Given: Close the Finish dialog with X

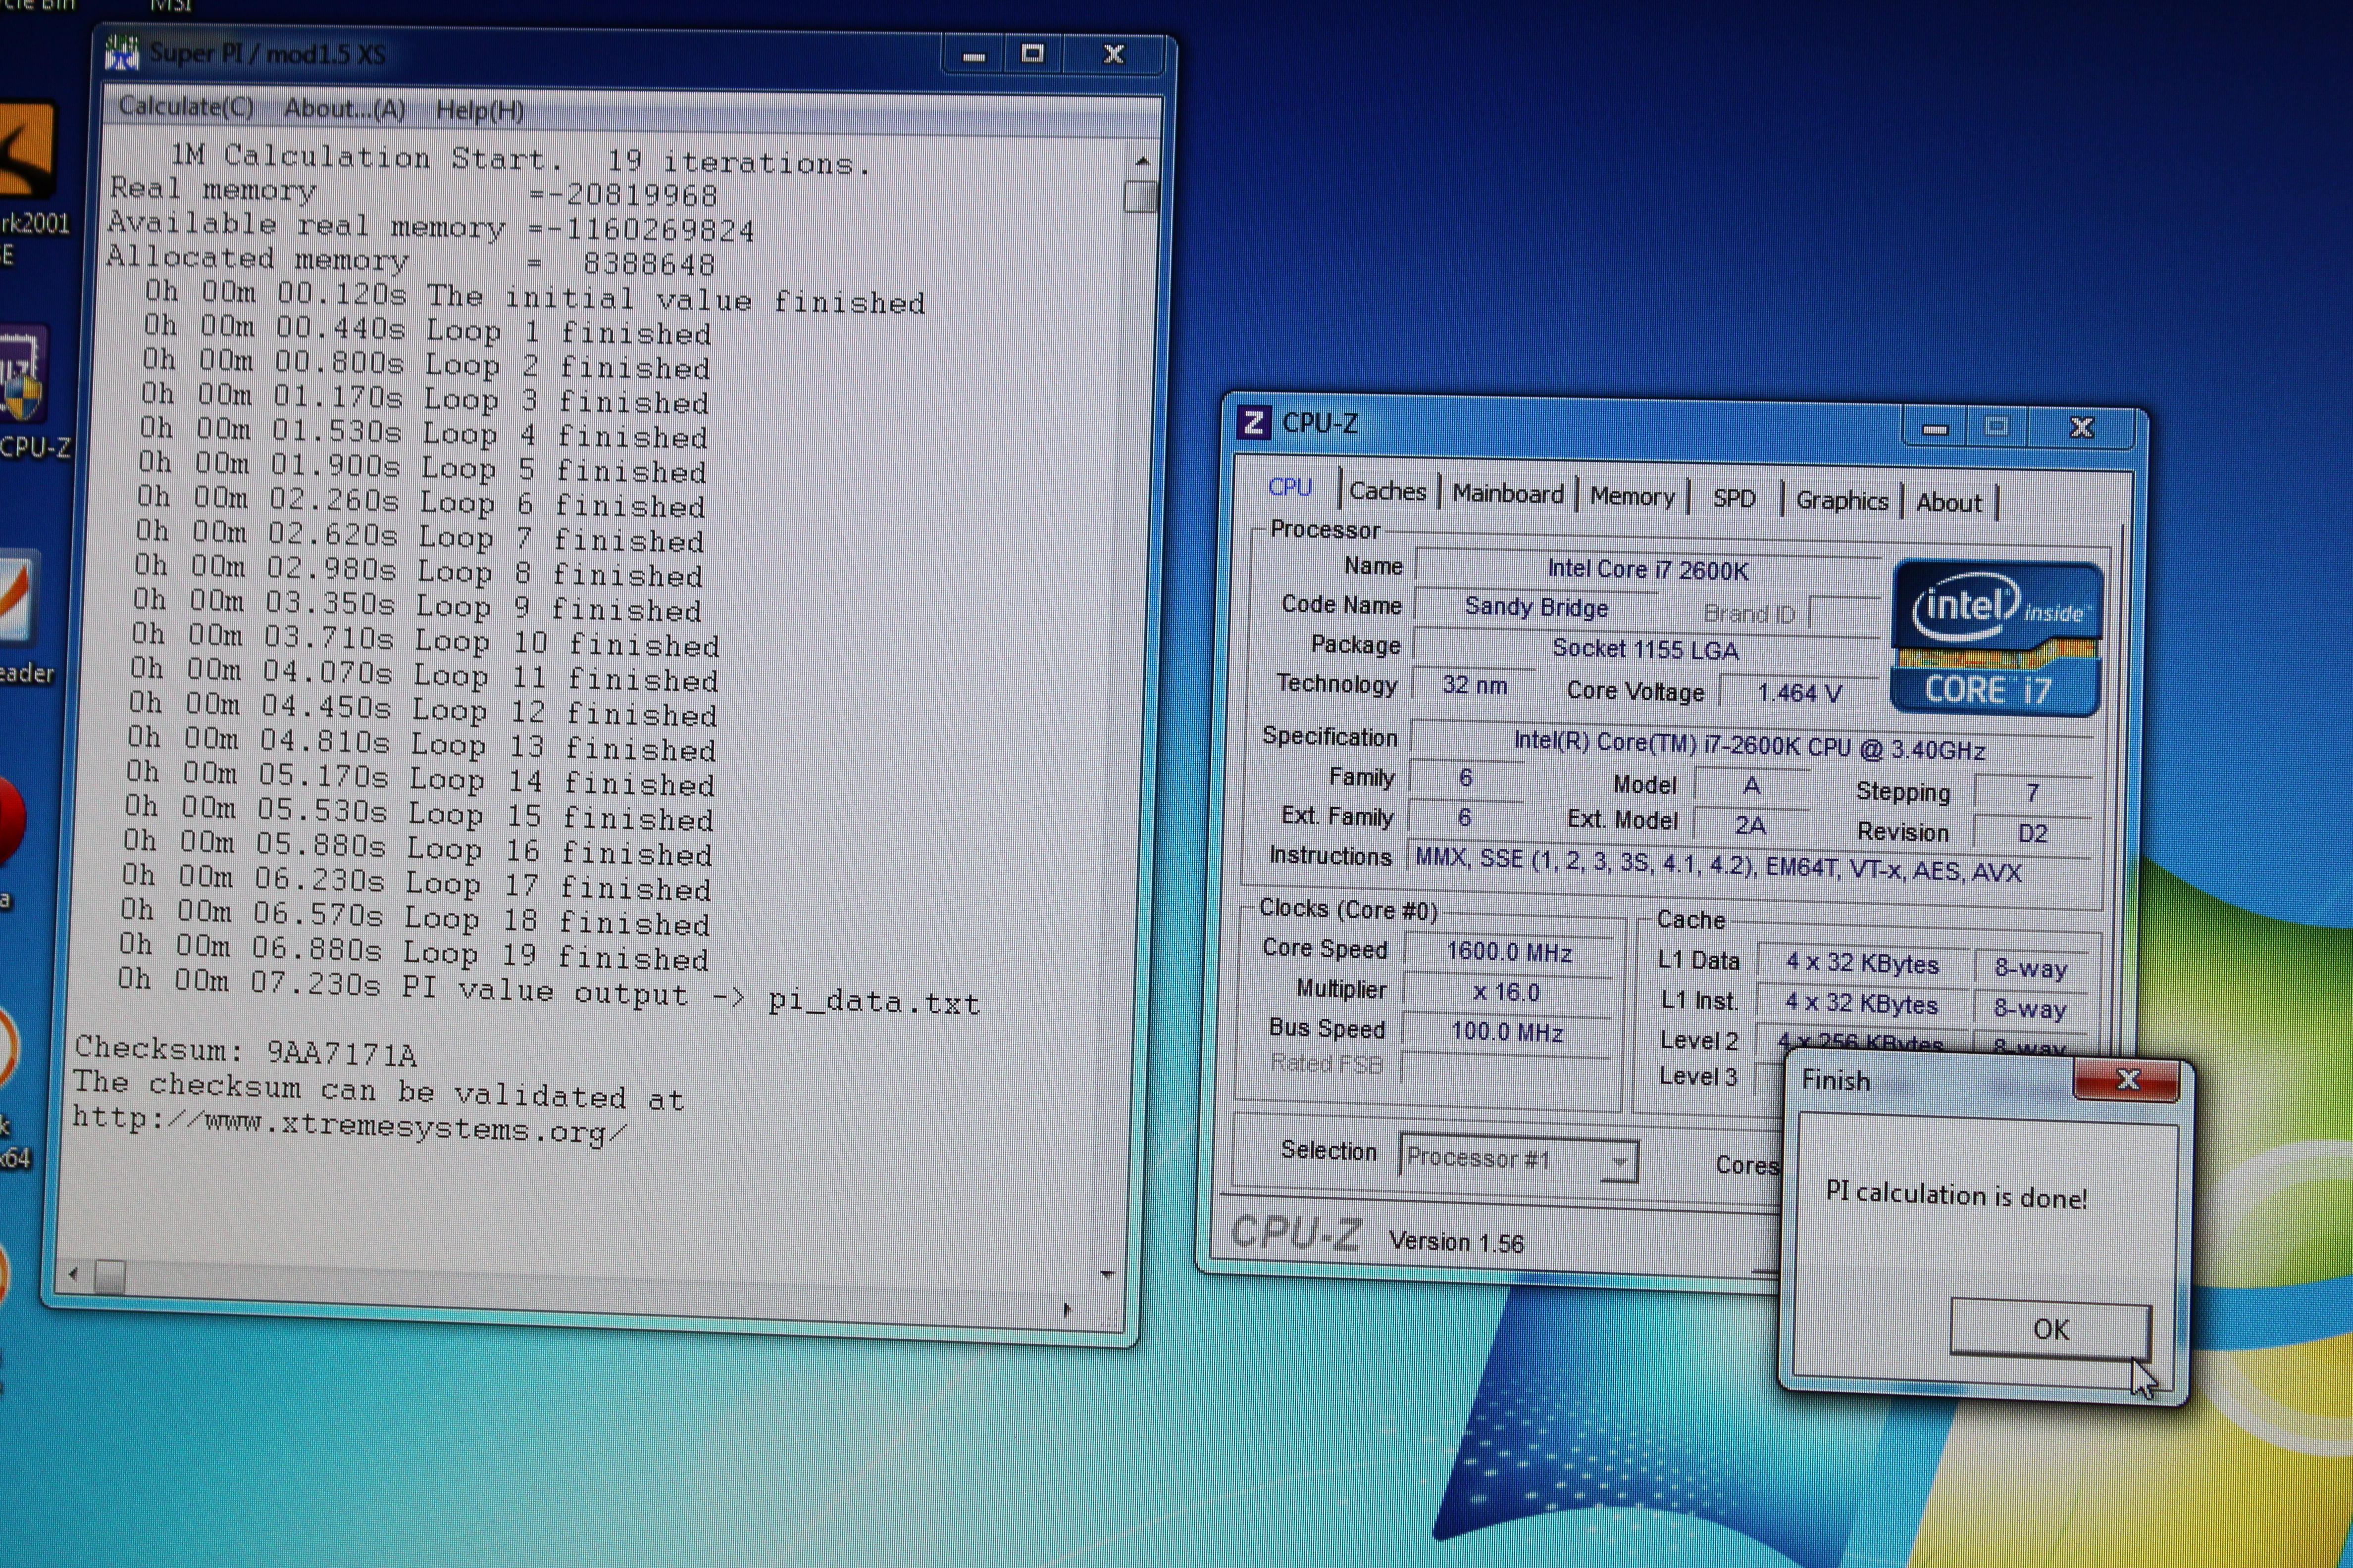Looking at the screenshot, I should 2128,1079.
